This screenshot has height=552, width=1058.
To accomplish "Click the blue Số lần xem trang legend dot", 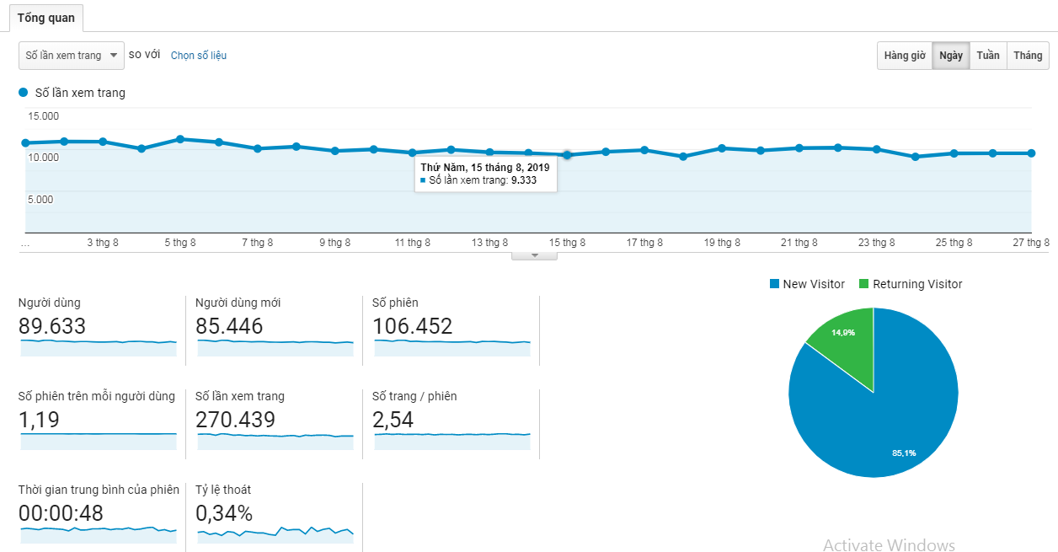I will (24, 93).
